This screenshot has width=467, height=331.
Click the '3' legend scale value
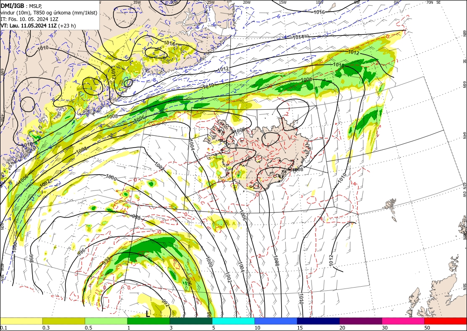click(171, 328)
